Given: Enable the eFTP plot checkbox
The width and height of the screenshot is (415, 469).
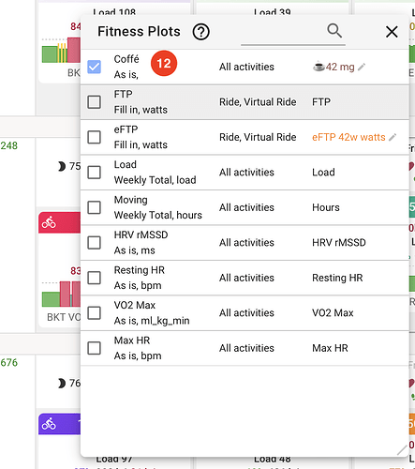Looking at the screenshot, I should tap(94, 137).
